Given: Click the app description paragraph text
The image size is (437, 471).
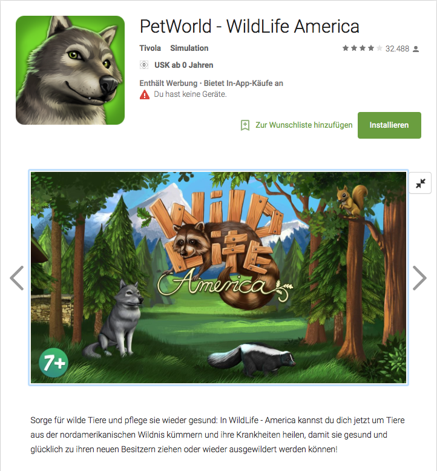Looking at the screenshot, I should click(217, 435).
